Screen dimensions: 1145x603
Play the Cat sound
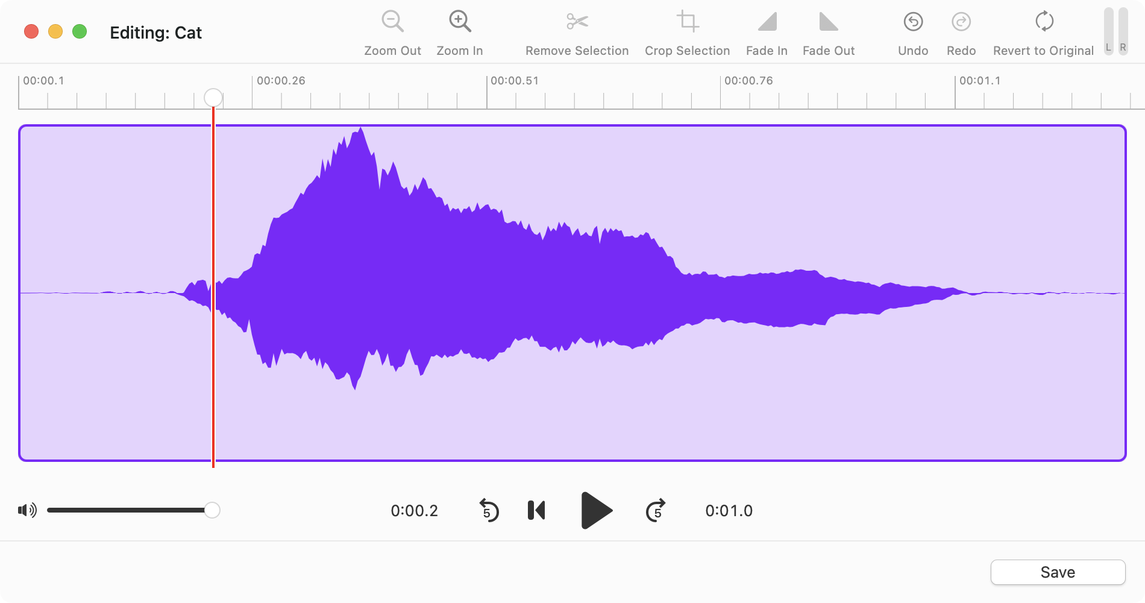pyautogui.click(x=597, y=511)
